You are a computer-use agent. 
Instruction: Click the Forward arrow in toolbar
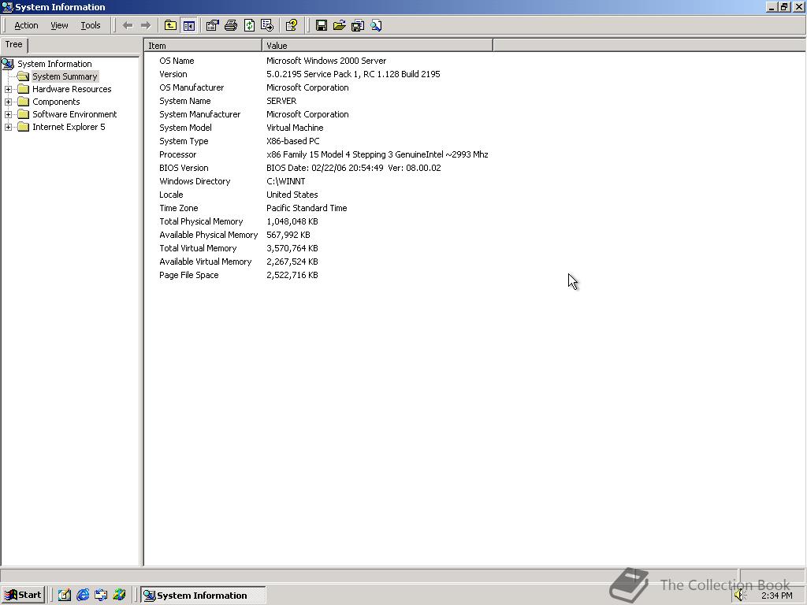click(146, 25)
